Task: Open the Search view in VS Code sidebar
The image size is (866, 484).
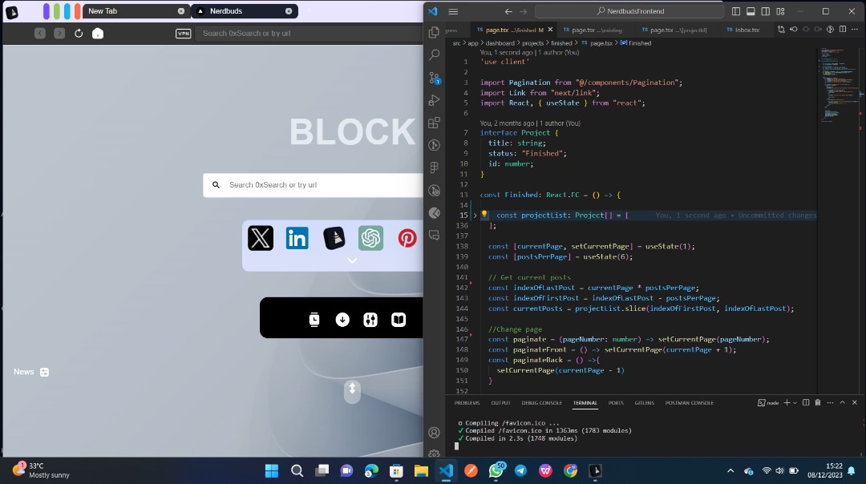Action: point(434,54)
